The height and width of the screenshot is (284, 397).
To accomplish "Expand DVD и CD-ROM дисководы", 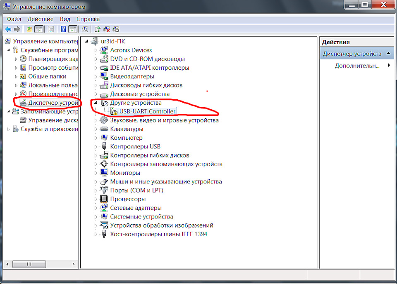I will (96, 59).
